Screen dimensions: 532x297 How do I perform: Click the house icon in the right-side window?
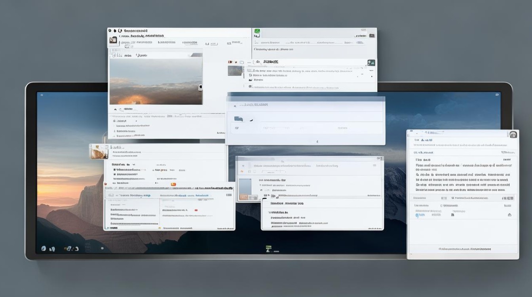[509, 215]
